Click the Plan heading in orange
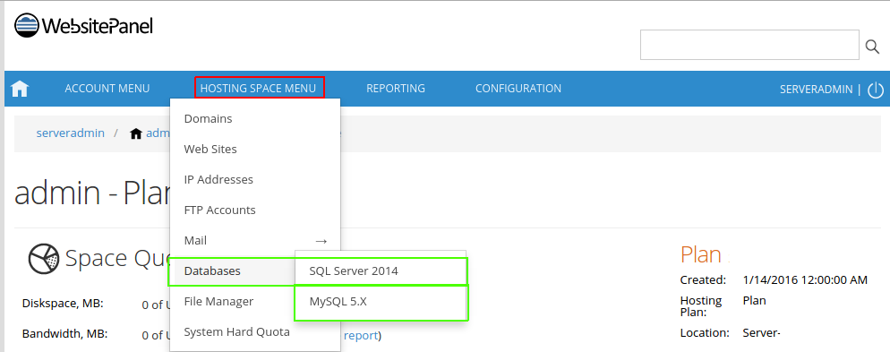 coord(701,255)
